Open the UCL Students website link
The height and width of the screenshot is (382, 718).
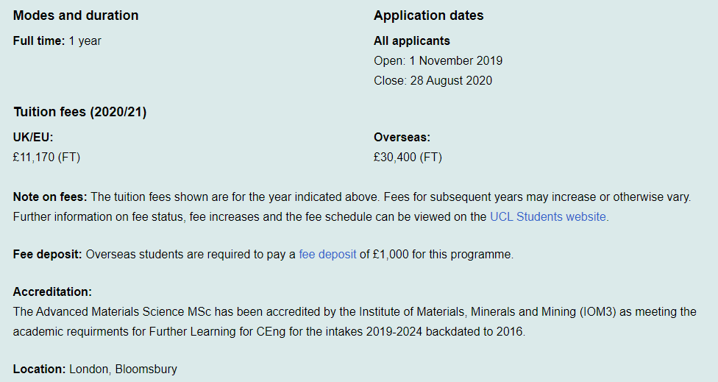click(549, 216)
